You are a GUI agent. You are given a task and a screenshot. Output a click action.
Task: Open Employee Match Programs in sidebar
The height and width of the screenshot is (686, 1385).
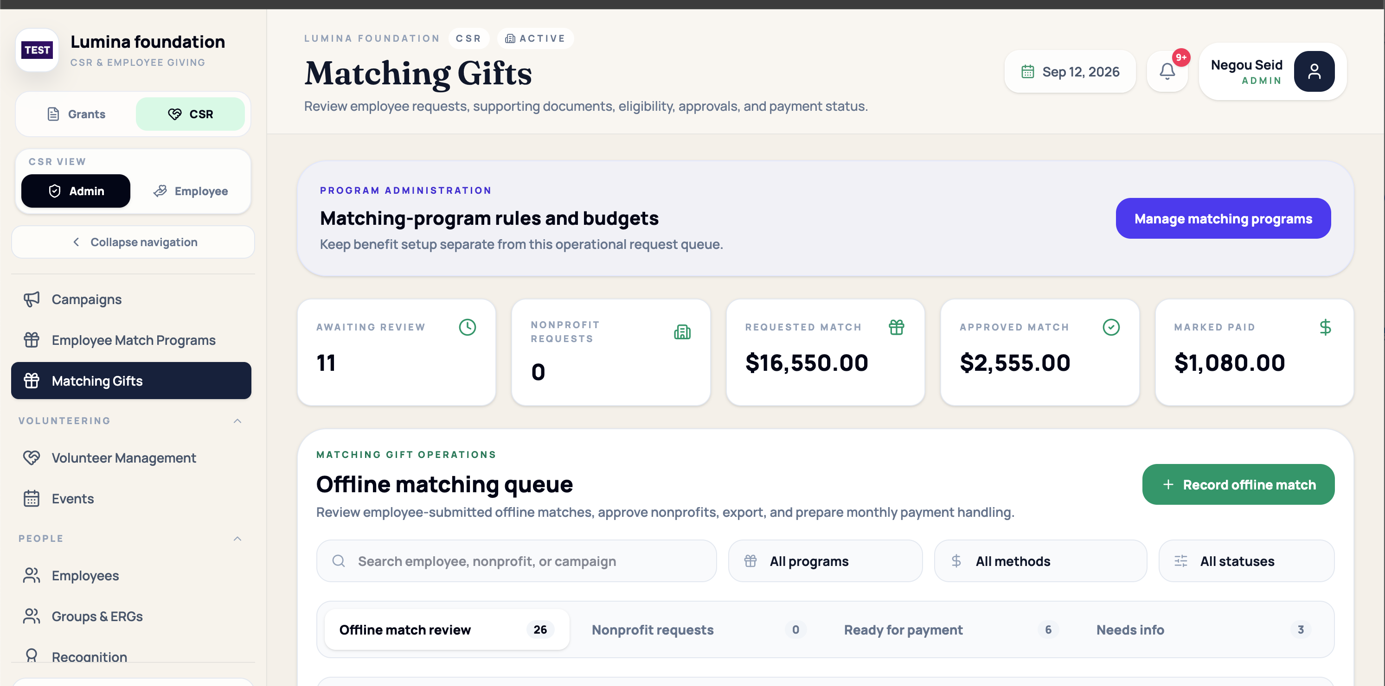131,340
